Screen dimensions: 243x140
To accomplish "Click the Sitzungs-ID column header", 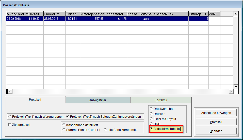I will point(199,14).
